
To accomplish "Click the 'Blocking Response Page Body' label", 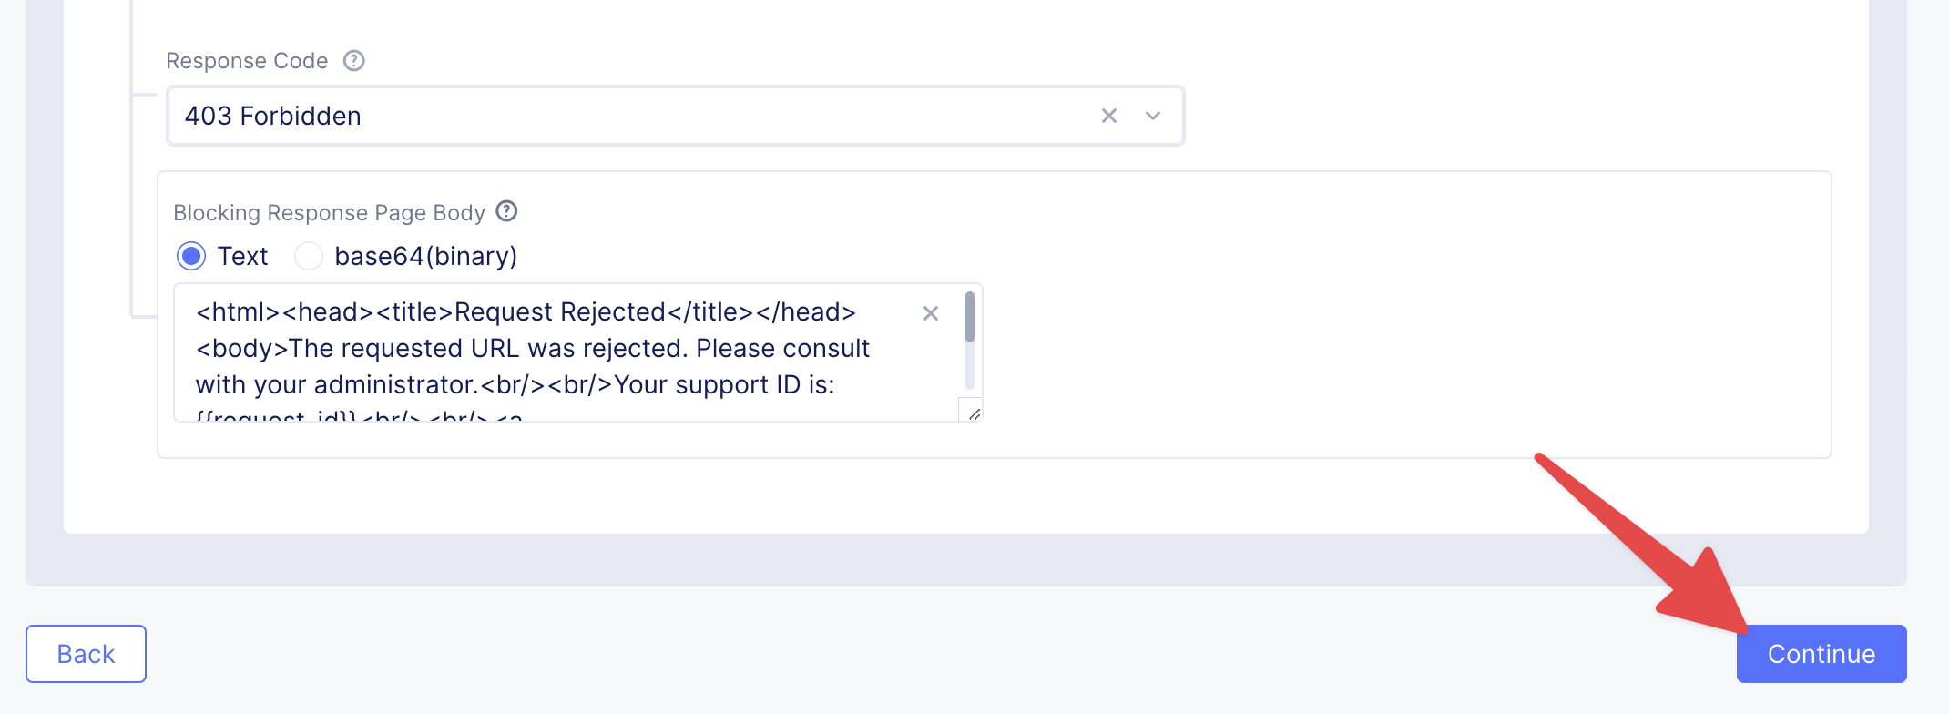I will (329, 212).
